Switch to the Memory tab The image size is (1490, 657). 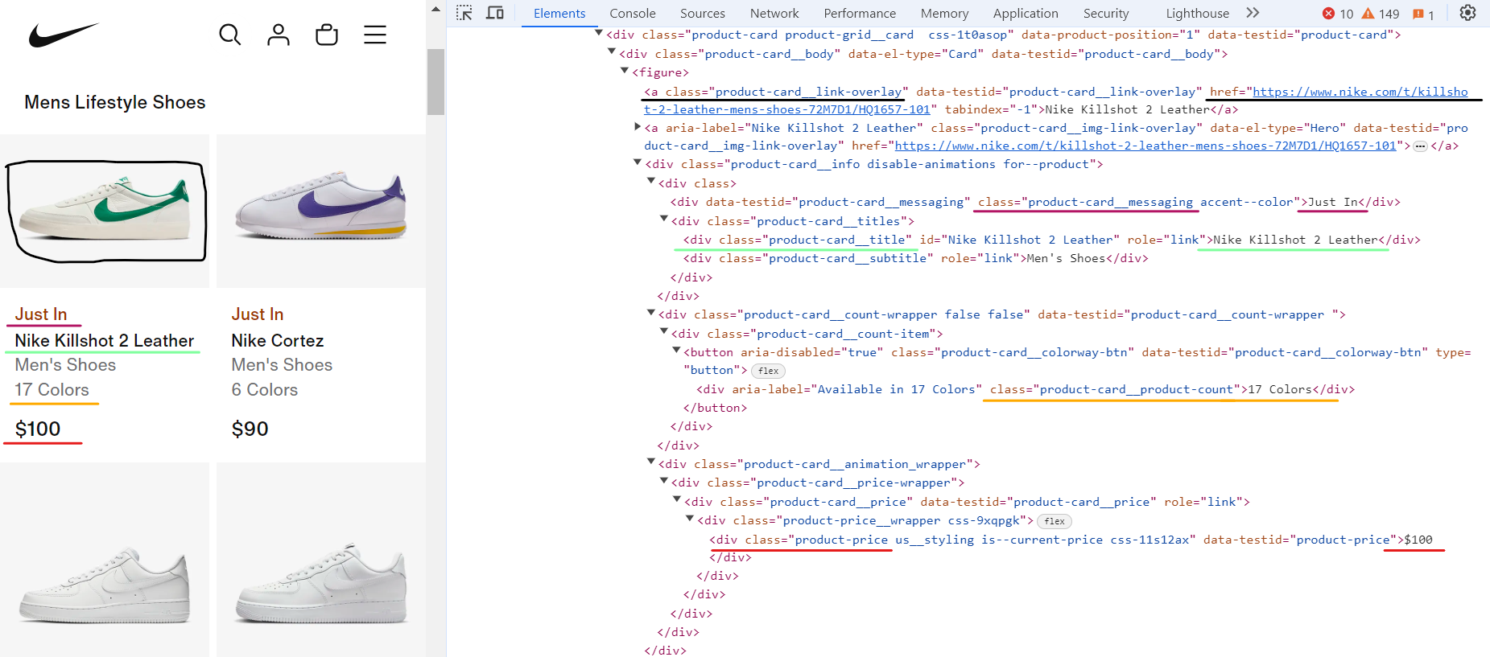point(945,14)
